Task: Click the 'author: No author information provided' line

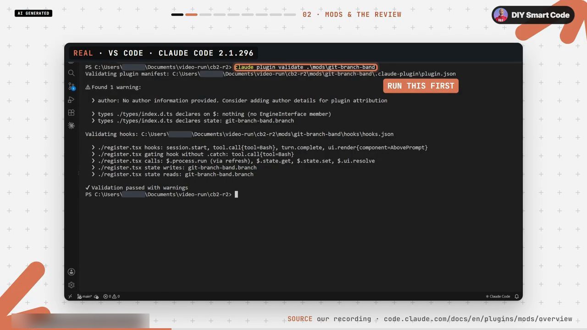Action: coord(239,100)
